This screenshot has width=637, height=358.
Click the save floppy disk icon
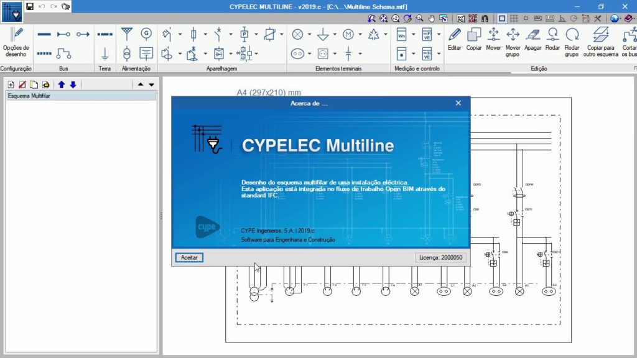click(x=30, y=6)
